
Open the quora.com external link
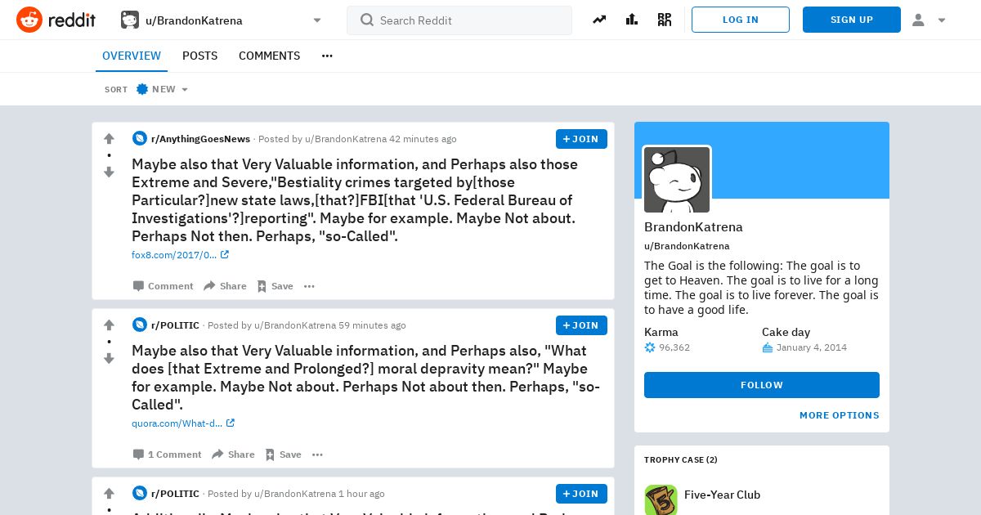tap(183, 423)
